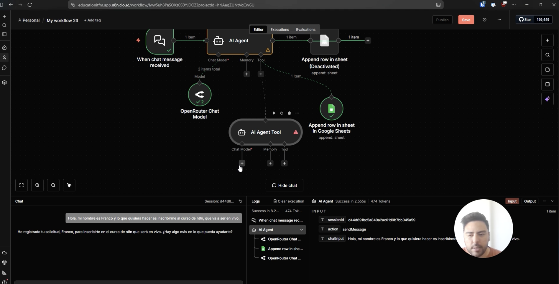The image size is (559, 284).
Task: Select the When chat message received node
Action: (160, 41)
